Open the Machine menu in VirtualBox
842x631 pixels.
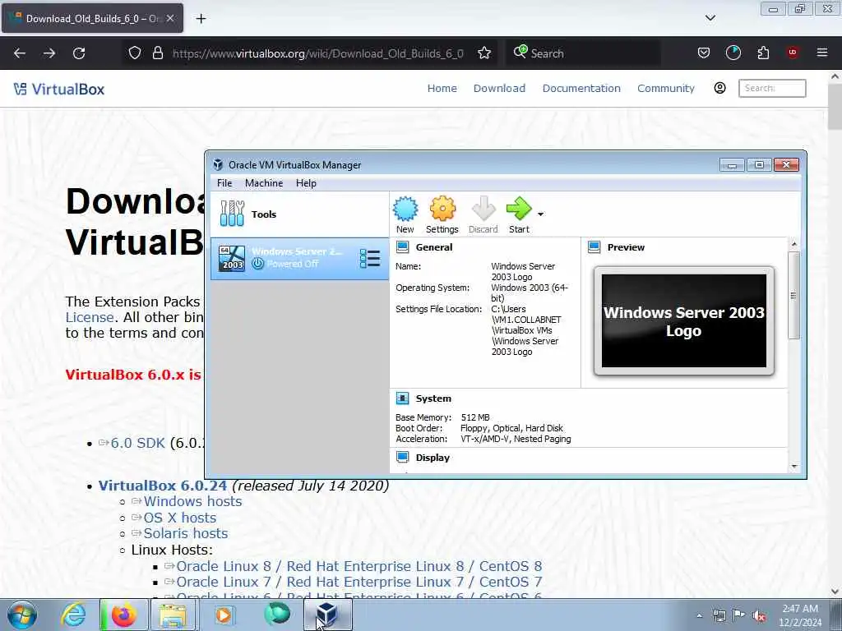[264, 183]
